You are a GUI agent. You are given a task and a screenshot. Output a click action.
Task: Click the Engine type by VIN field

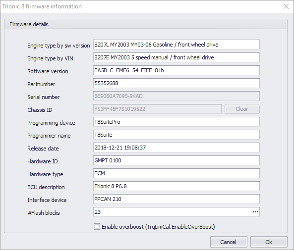point(176,57)
